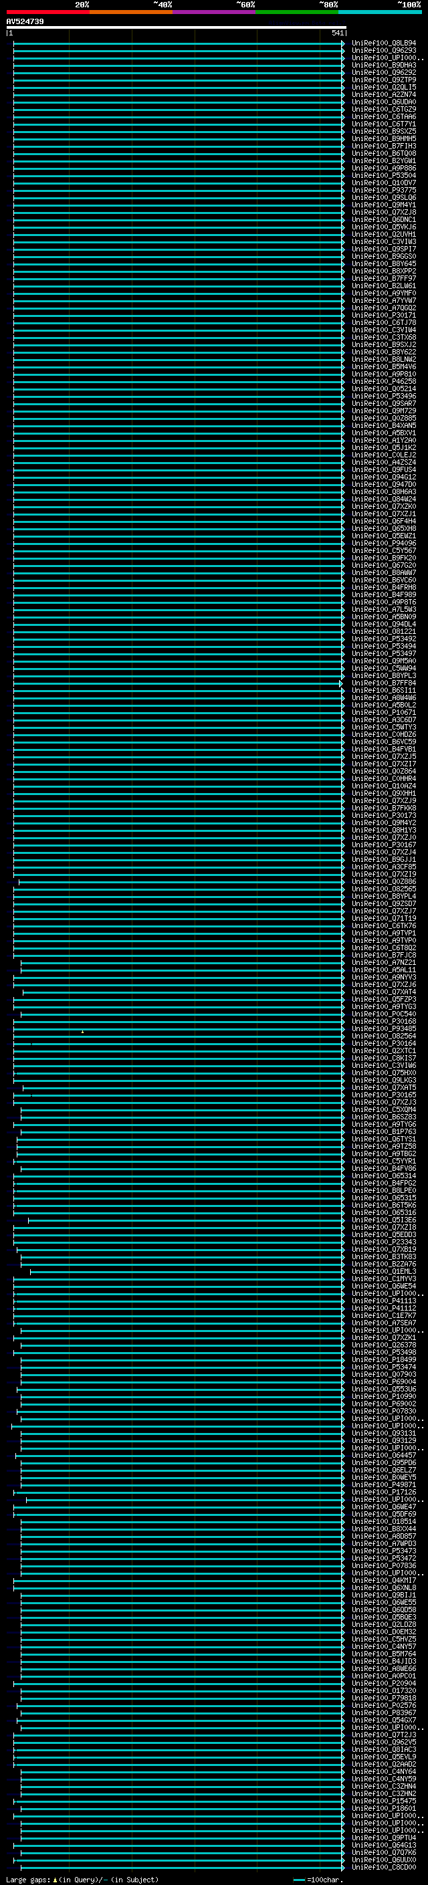This screenshot has height=1885, width=428.
Task: Open hit UniRef100_Q96293
Action: coord(384,51)
